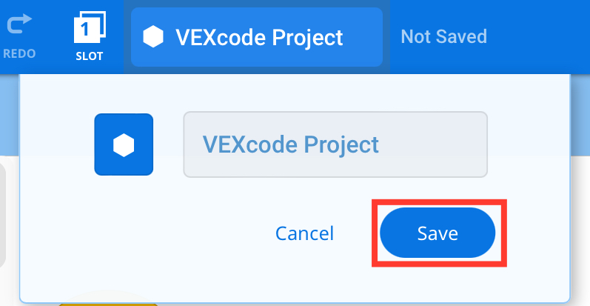Viewport: 590px width, 306px height.
Task: Select the blue hexagon icon in dialog
Action: 124,144
